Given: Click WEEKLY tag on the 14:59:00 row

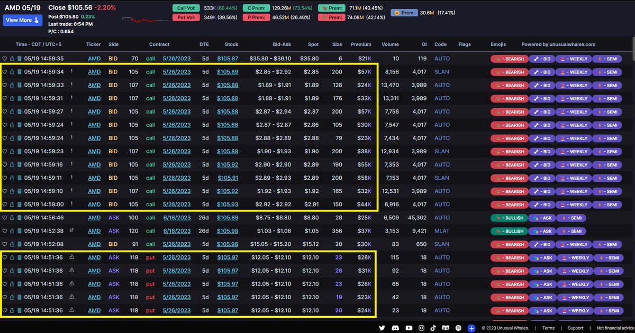Looking at the screenshot, I should (x=573, y=205).
